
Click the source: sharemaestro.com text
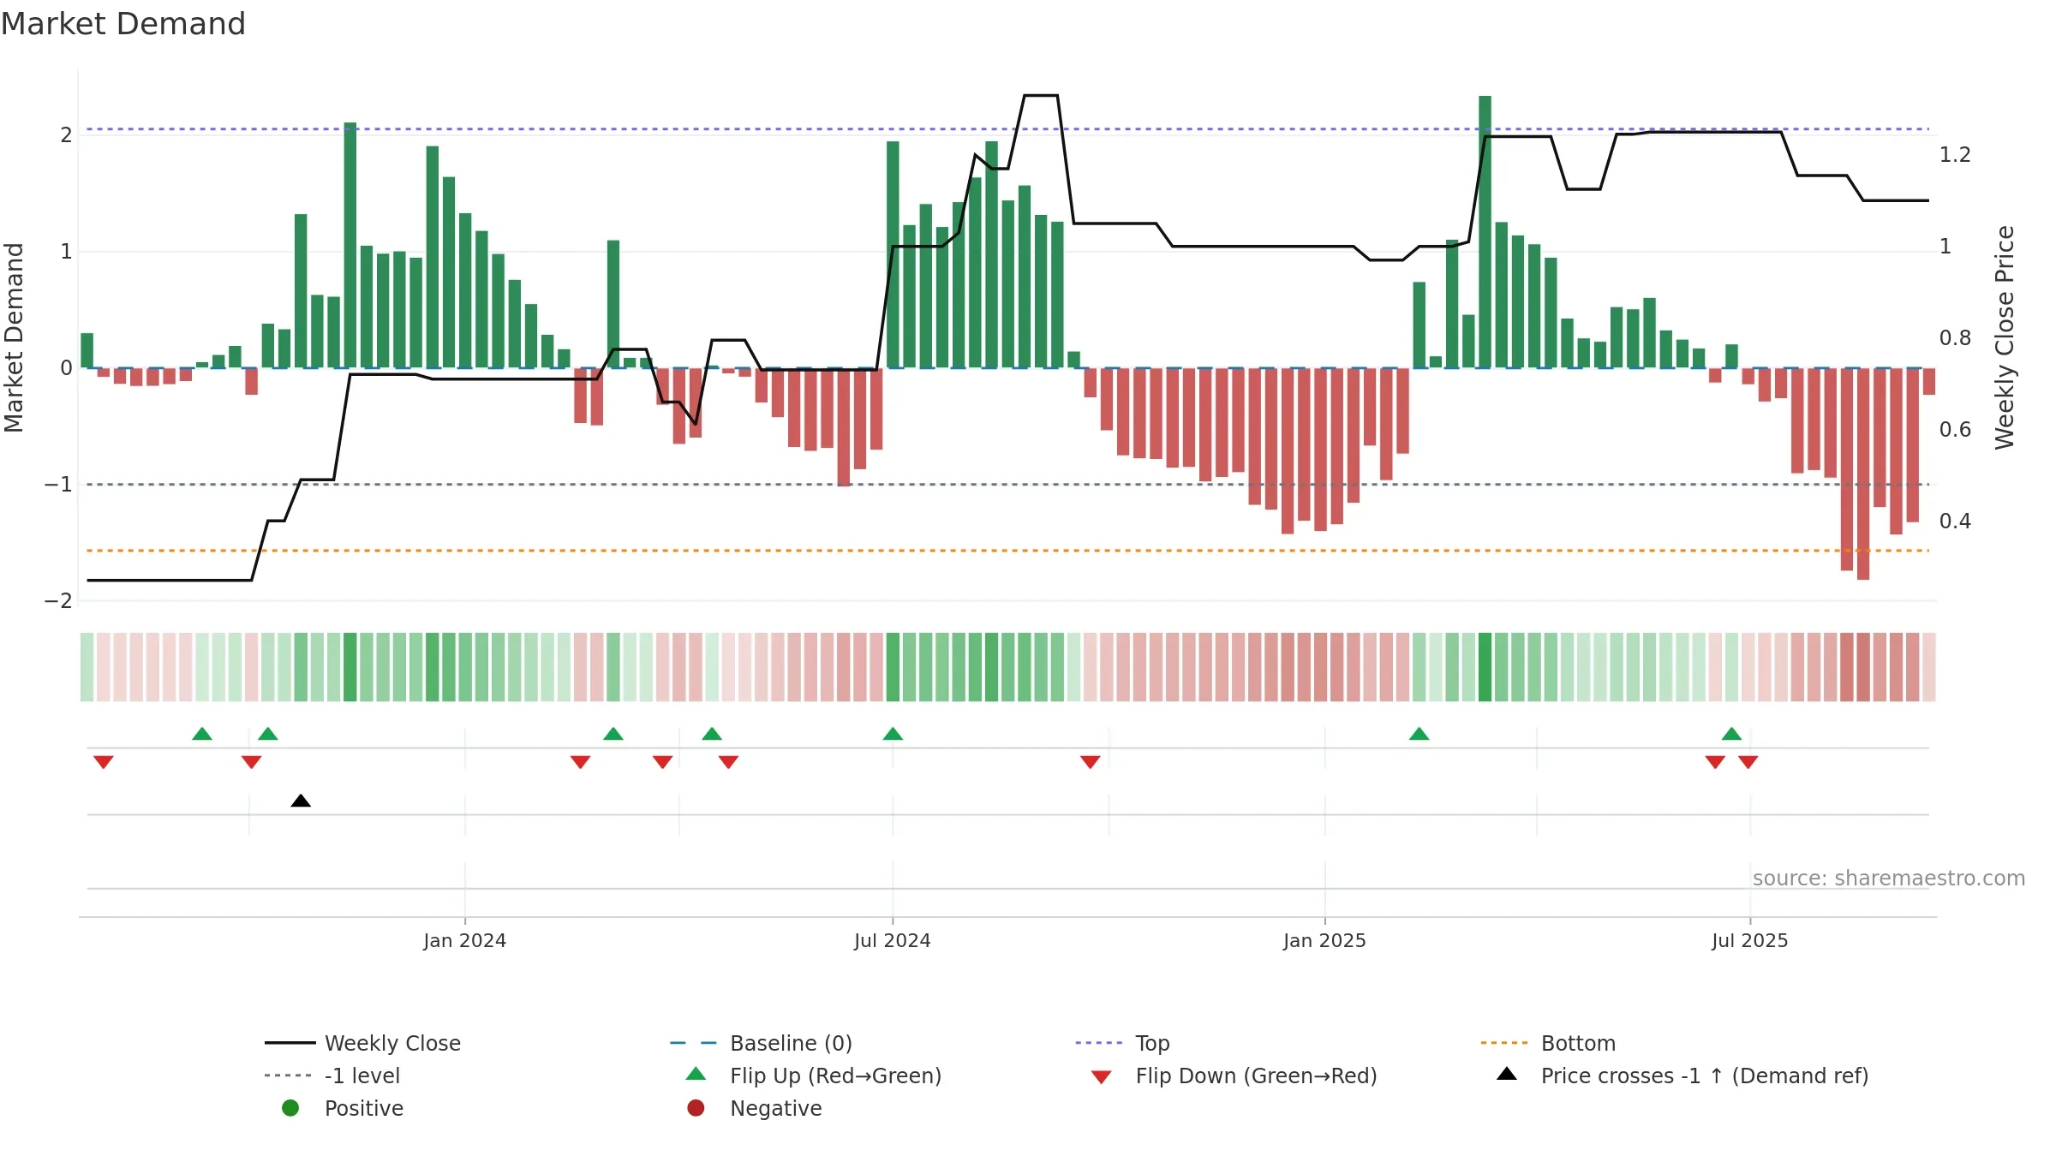click(1889, 879)
